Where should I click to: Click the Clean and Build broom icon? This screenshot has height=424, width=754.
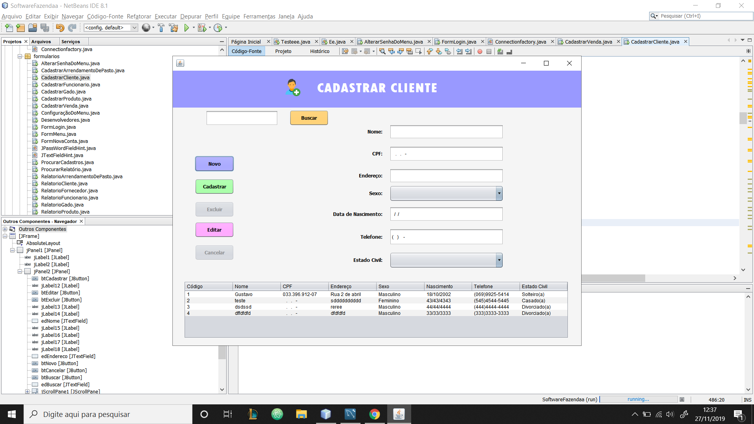pos(173,28)
